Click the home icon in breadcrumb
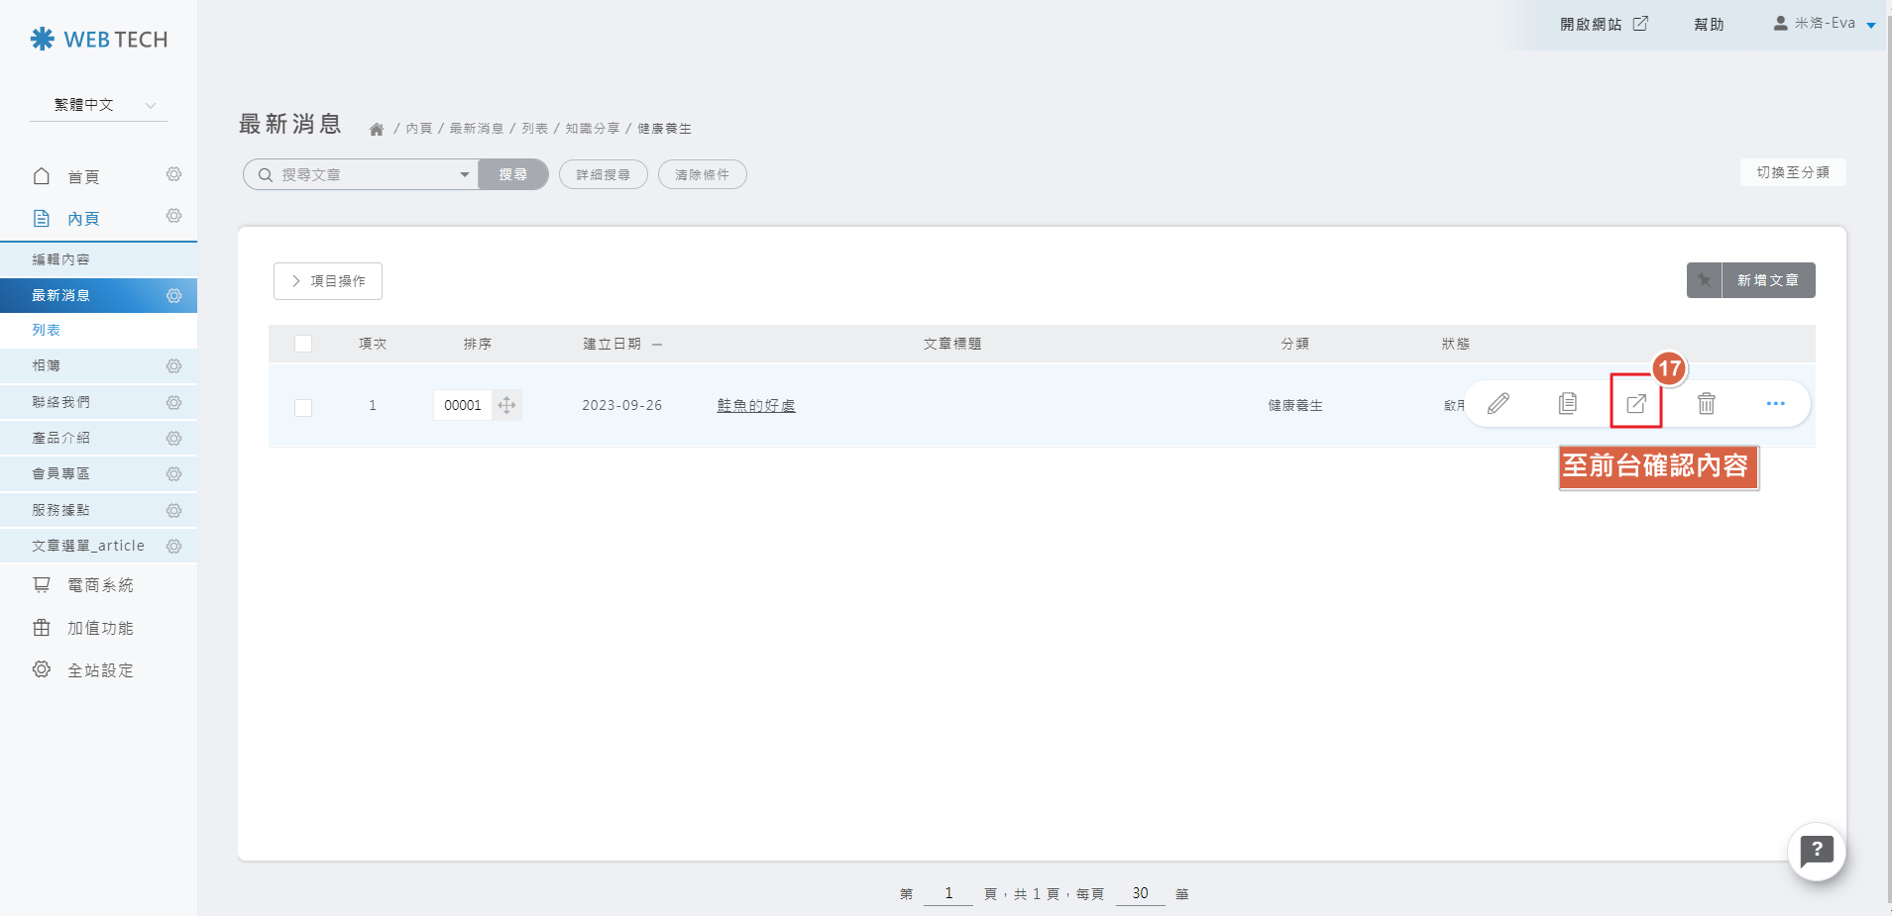This screenshot has height=916, width=1892. [377, 130]
